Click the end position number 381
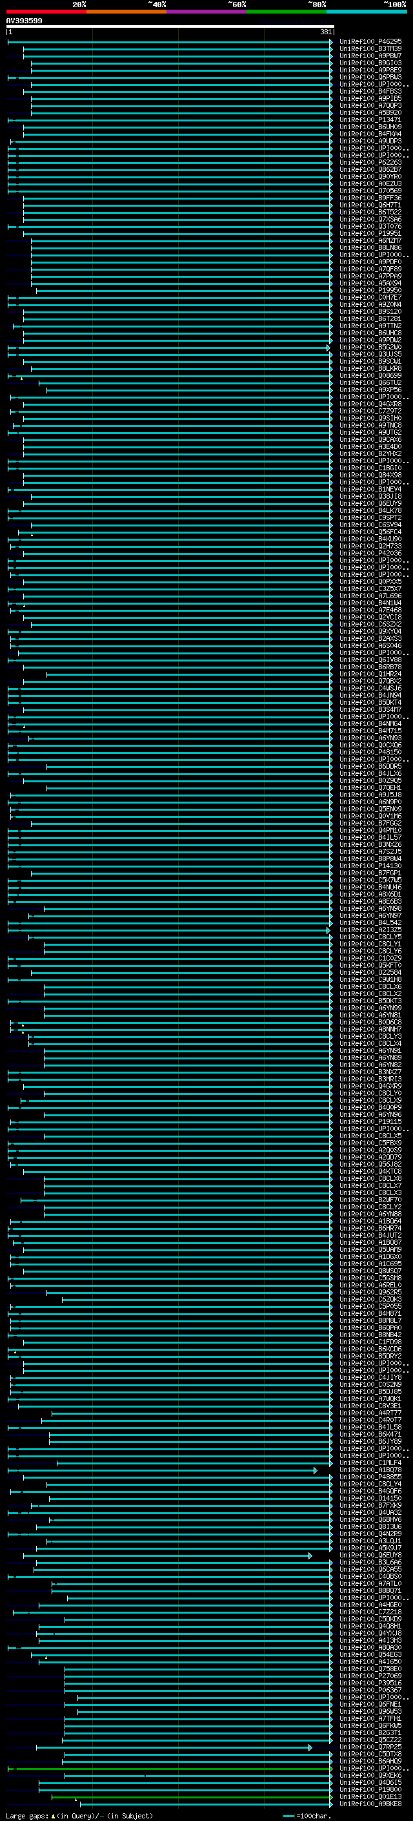413x1821 pixels. [x=325, y=32]
